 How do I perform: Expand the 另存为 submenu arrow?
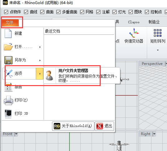click(40, 60)
